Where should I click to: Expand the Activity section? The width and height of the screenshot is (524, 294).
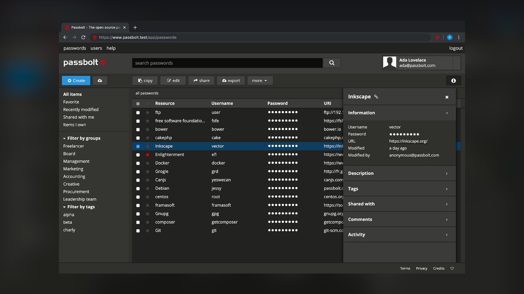400,235
